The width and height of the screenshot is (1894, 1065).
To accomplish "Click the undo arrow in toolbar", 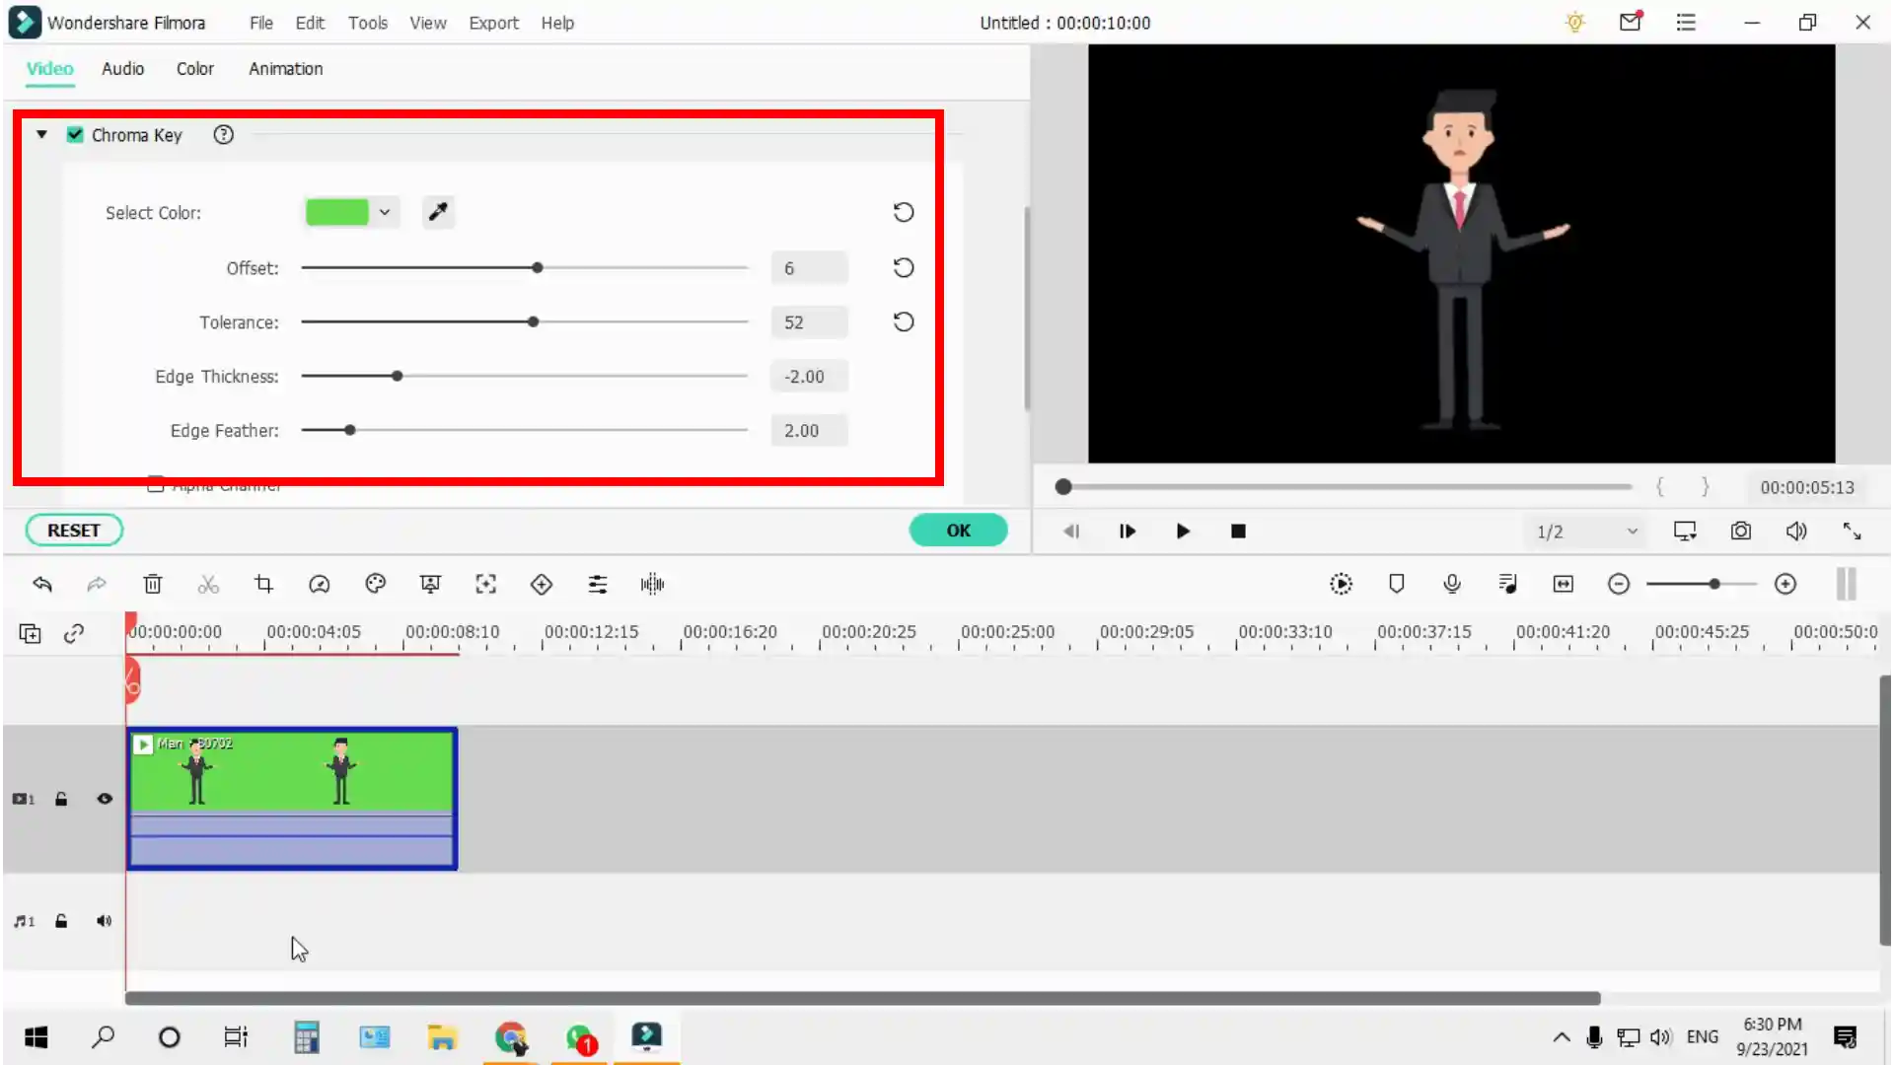I will [x=41, y=584].
